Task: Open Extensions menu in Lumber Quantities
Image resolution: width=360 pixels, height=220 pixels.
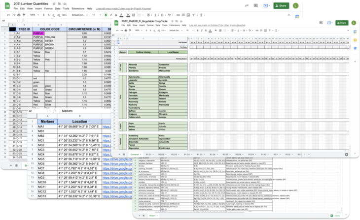Action: pyautogui.click(x=74, y=9)
